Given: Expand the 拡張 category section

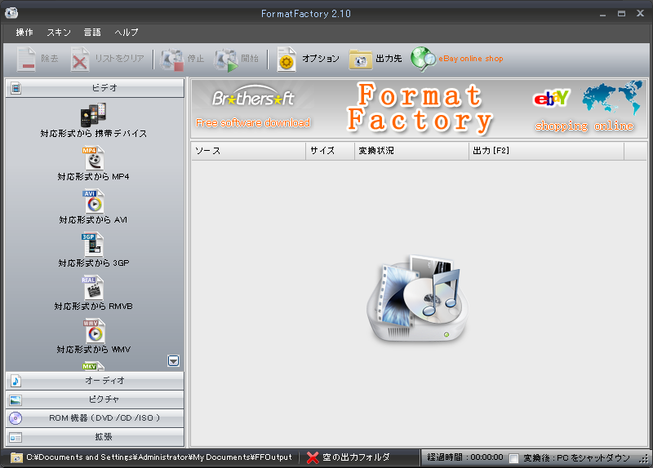Looking at the screenshot, I should point(95,437).
